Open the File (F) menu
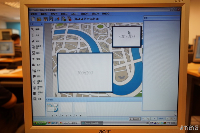Viewport: 200px width, 133px height. click(34, 14)
